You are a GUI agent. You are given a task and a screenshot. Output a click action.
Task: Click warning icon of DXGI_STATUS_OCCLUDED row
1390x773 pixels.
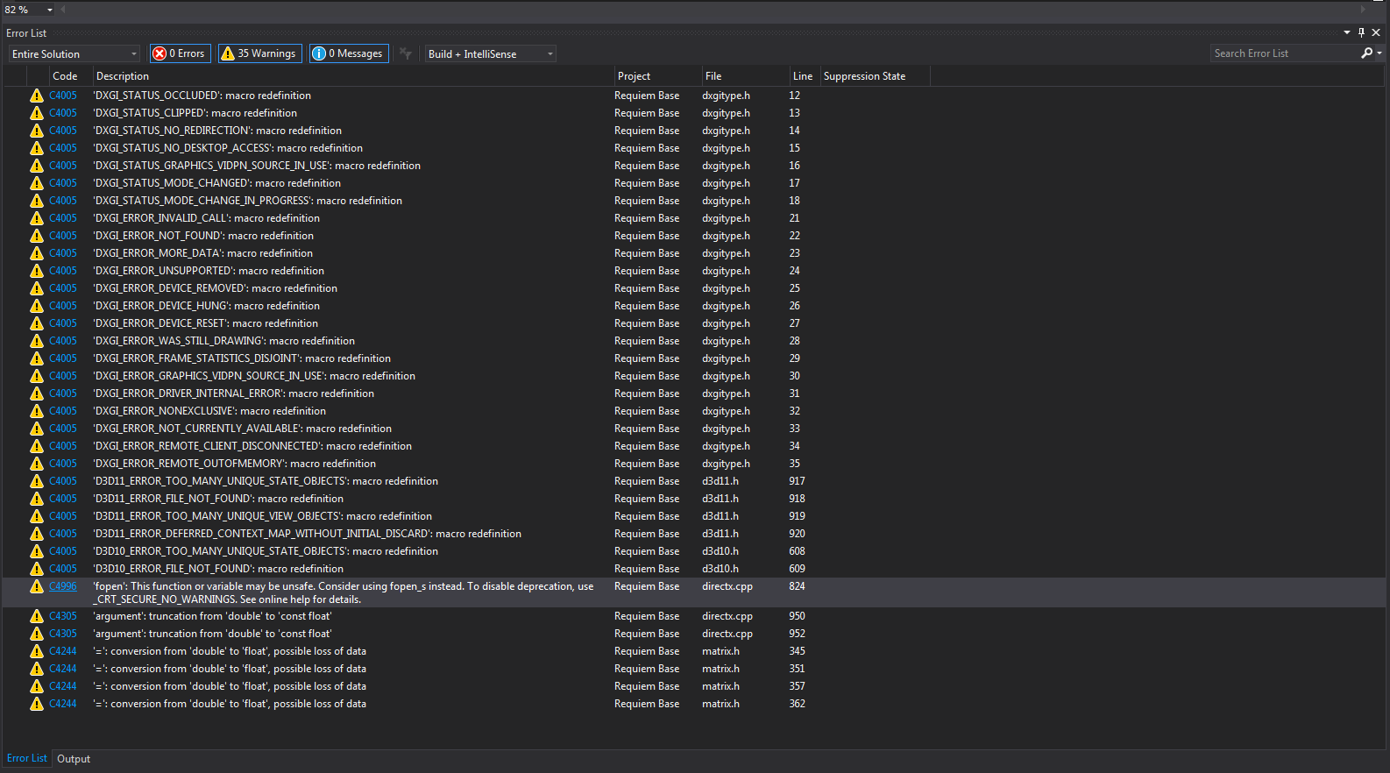[37, 96]
